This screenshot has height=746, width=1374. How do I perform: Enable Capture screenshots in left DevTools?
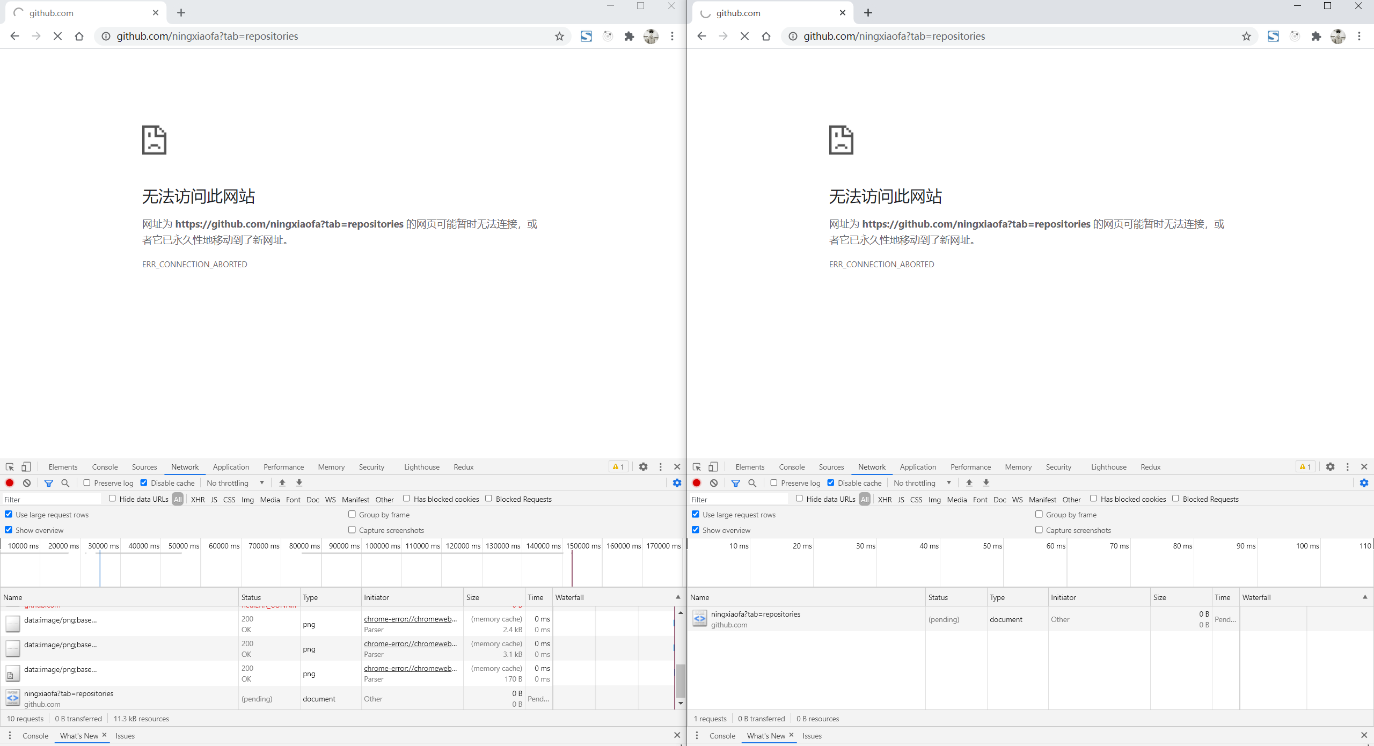[352, 530]
